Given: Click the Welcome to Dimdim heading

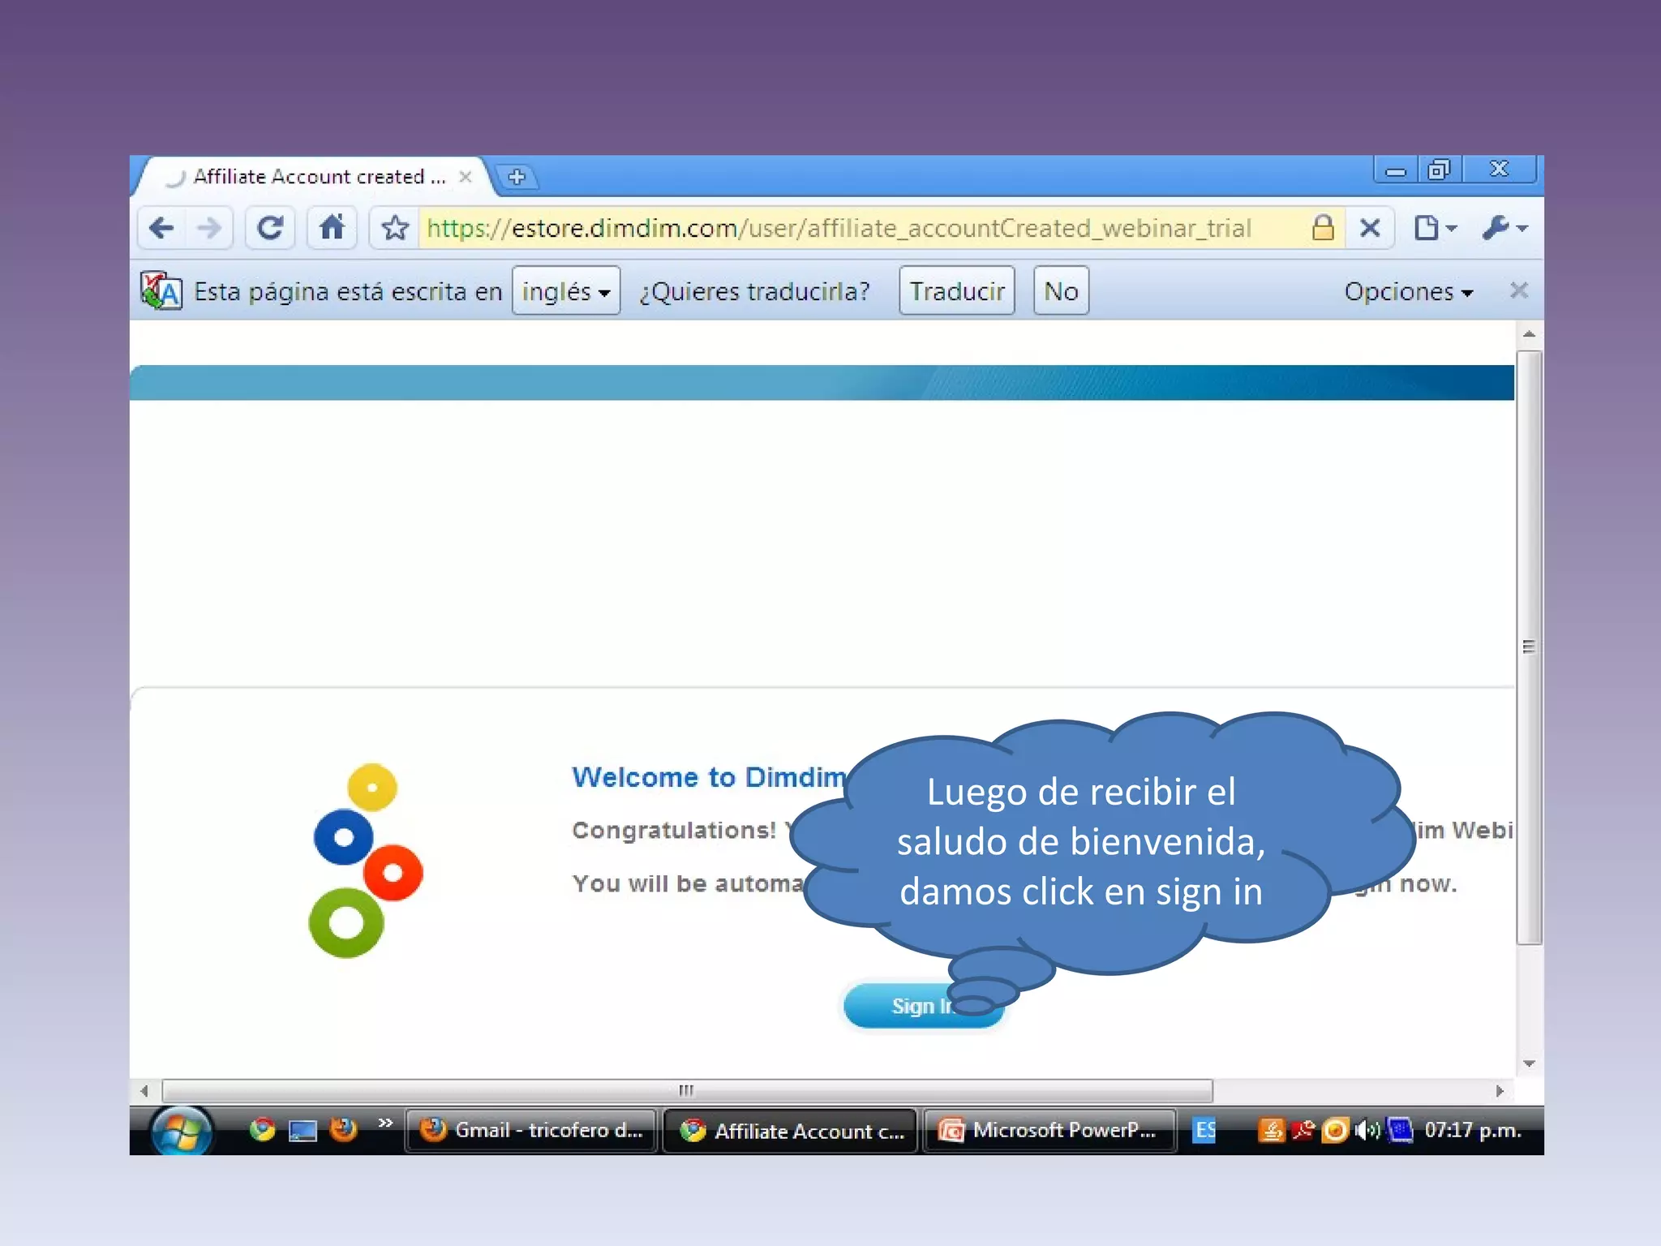Looking at the screenshot, I should coord(709,777).
